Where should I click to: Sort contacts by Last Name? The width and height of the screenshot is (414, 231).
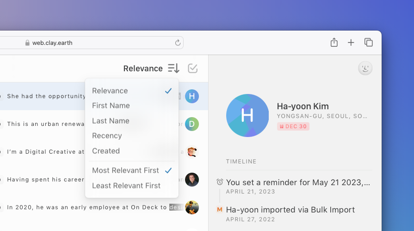click(x=111, y=121)
